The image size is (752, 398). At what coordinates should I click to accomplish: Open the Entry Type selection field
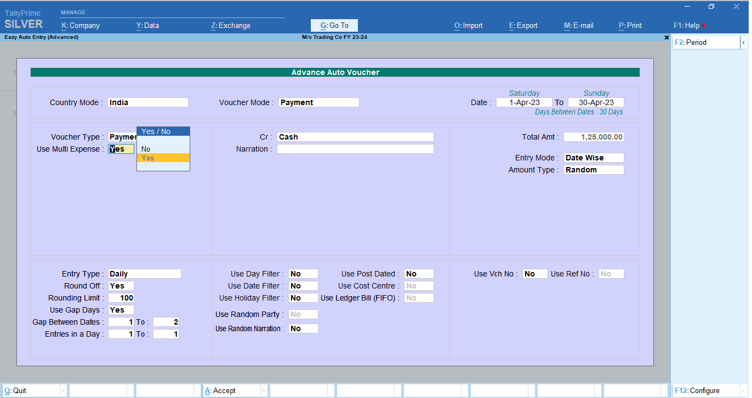[x=145, y=274]
